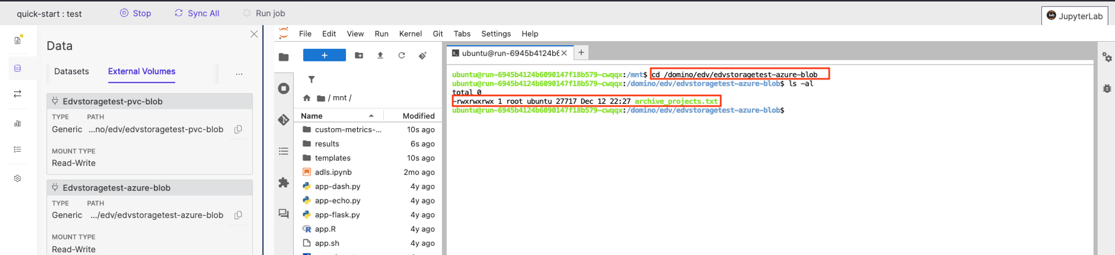Copy the Edvstoragetest-azure-blob path
The width and height of the screenshot is (1115, 255).
(238, 215)
